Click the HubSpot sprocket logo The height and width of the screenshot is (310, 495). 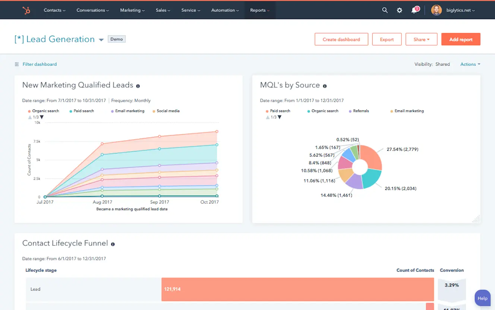point(26,10)
